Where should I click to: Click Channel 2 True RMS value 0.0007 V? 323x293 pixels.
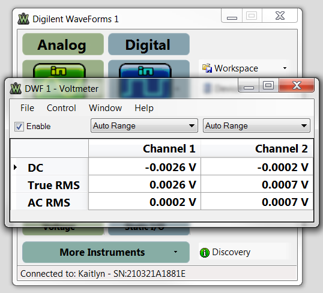(257, 184)
